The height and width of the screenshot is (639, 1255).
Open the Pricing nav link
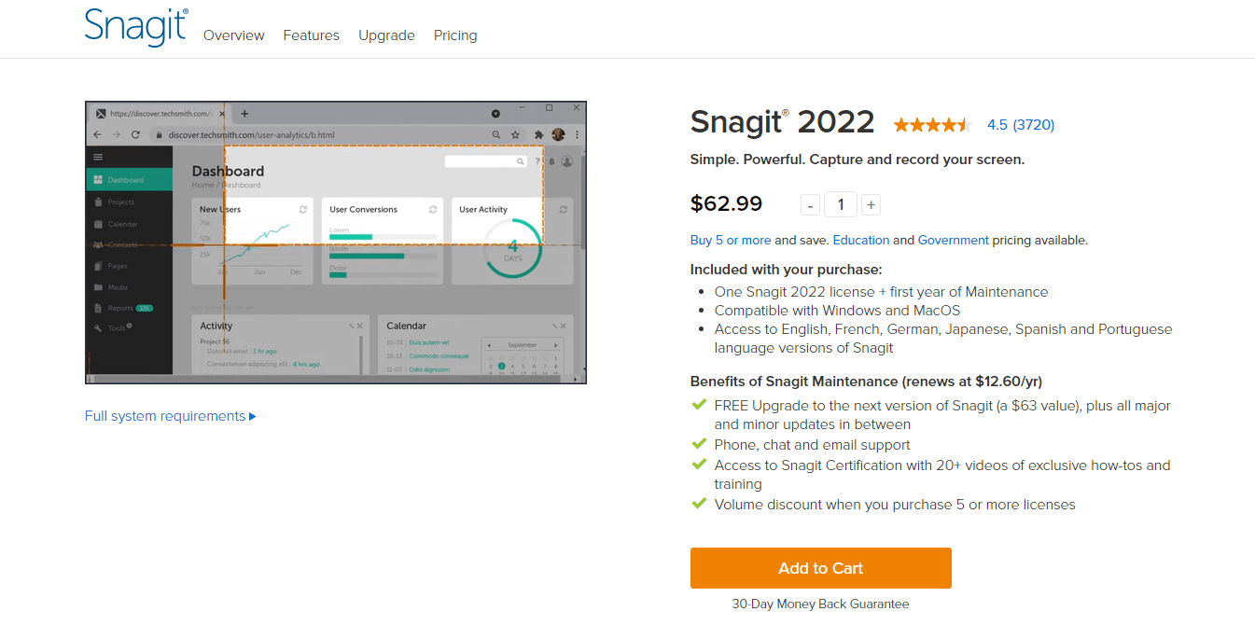tap(455, 35)
